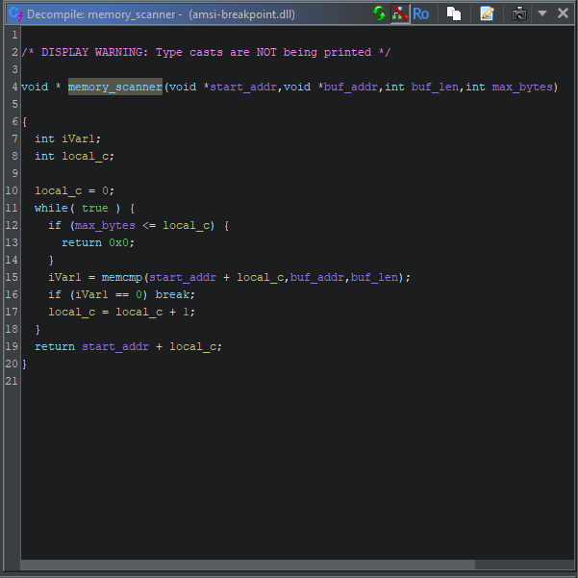578x578 pixels.
Task: Click start_addr in final return statement
Action: tap(115, 347)
